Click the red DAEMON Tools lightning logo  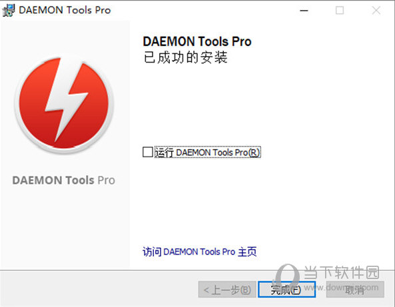pos(64,103)
